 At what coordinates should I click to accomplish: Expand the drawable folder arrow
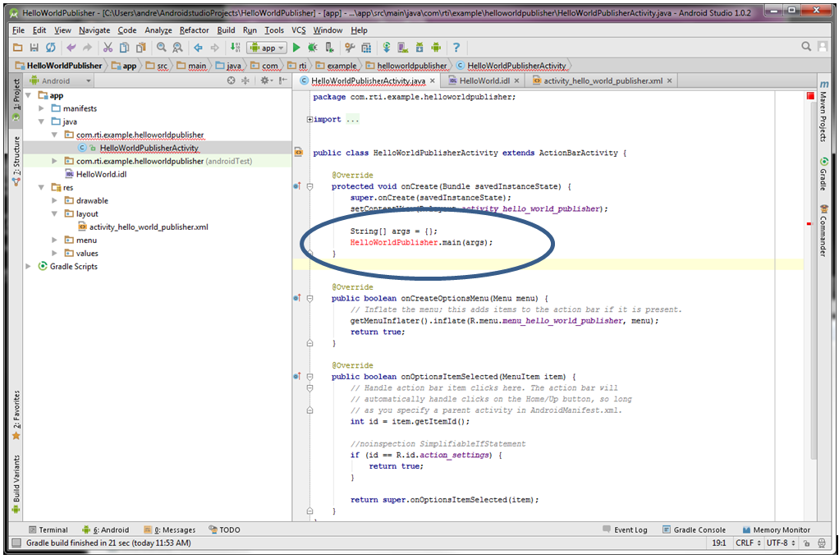click(x=54, y=200)
